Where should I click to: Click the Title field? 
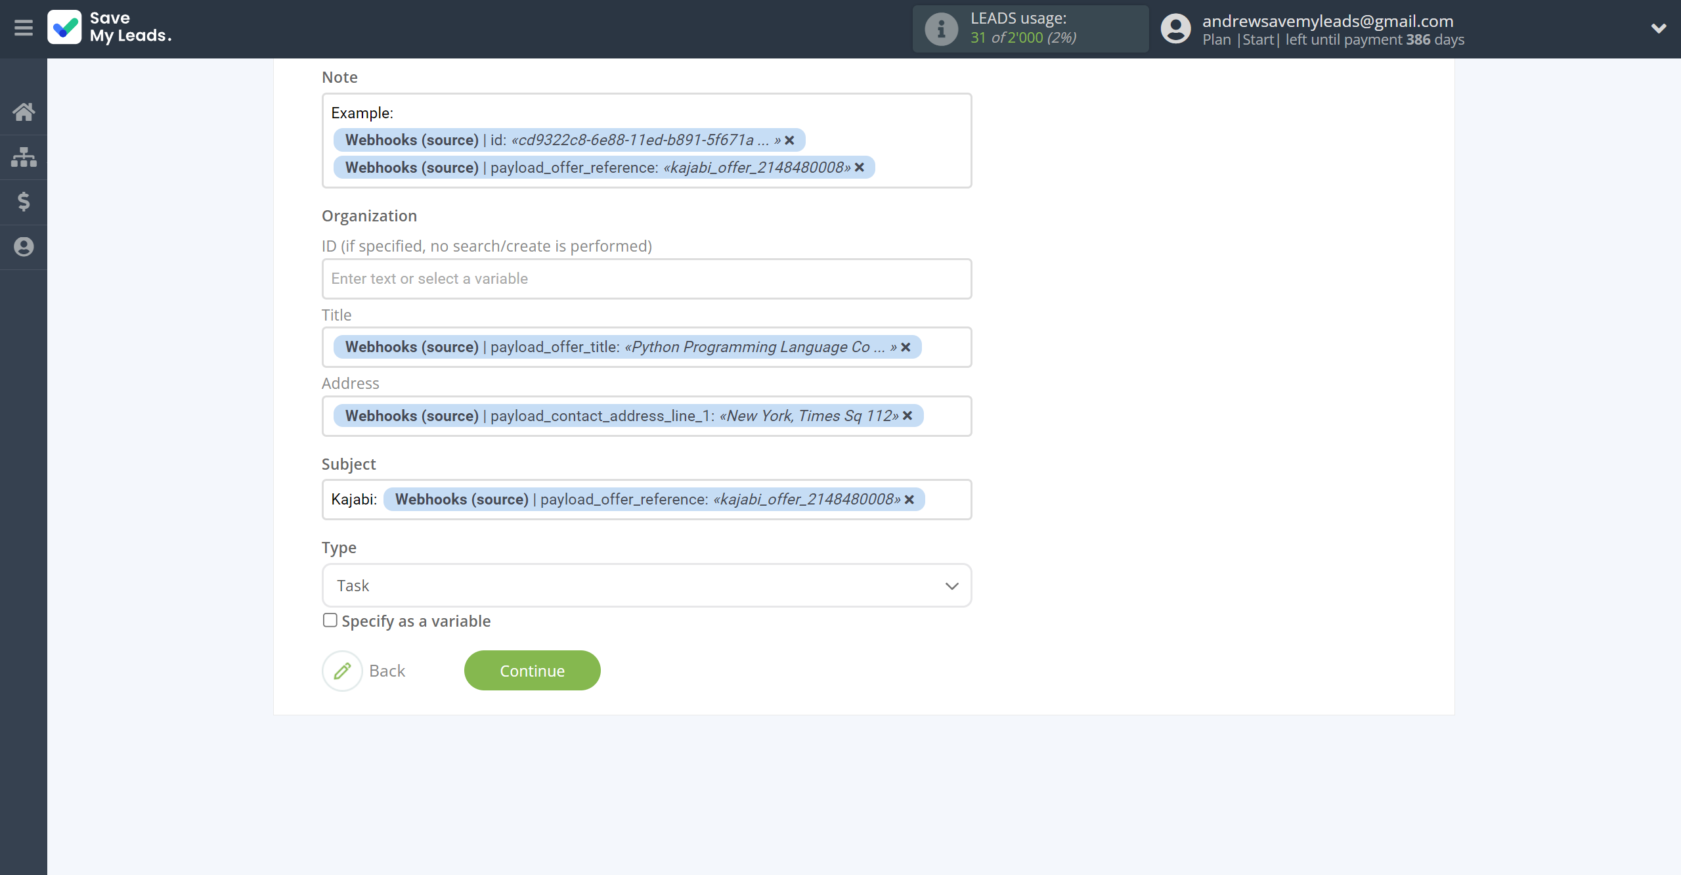click(x=647, y=347)
